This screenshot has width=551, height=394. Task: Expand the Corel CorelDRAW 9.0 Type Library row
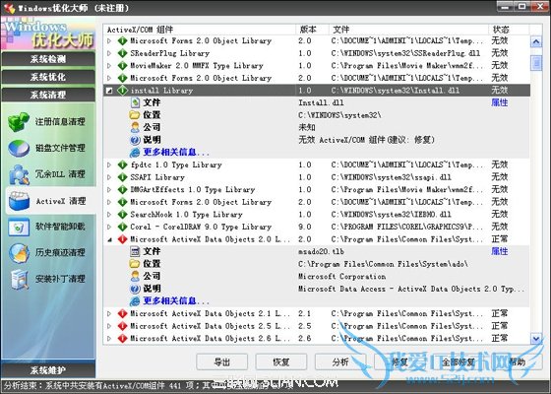click(x=109, y=227)
